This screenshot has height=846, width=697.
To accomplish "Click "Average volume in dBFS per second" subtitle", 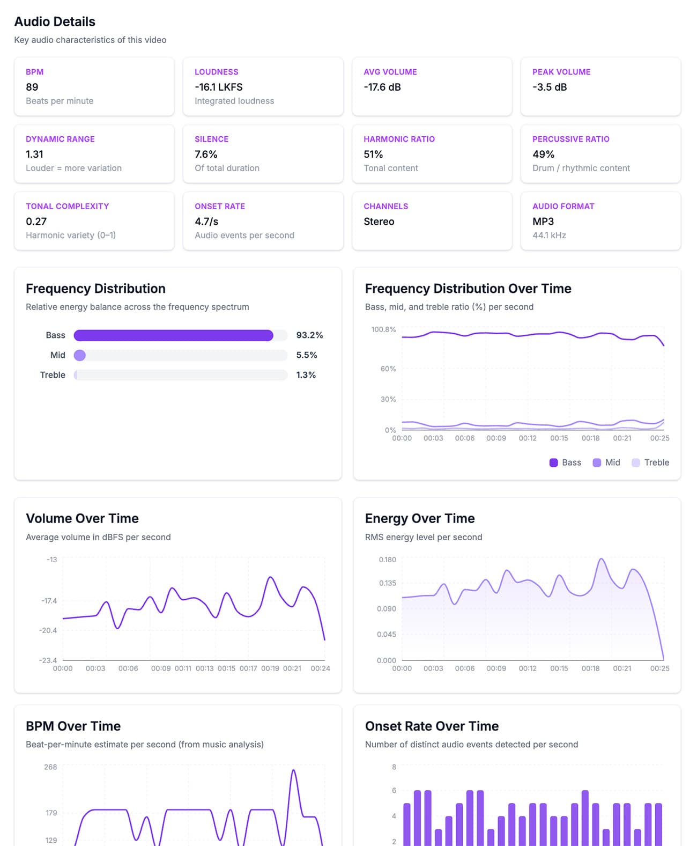I will pyautogui.click(x=98, y=537).
